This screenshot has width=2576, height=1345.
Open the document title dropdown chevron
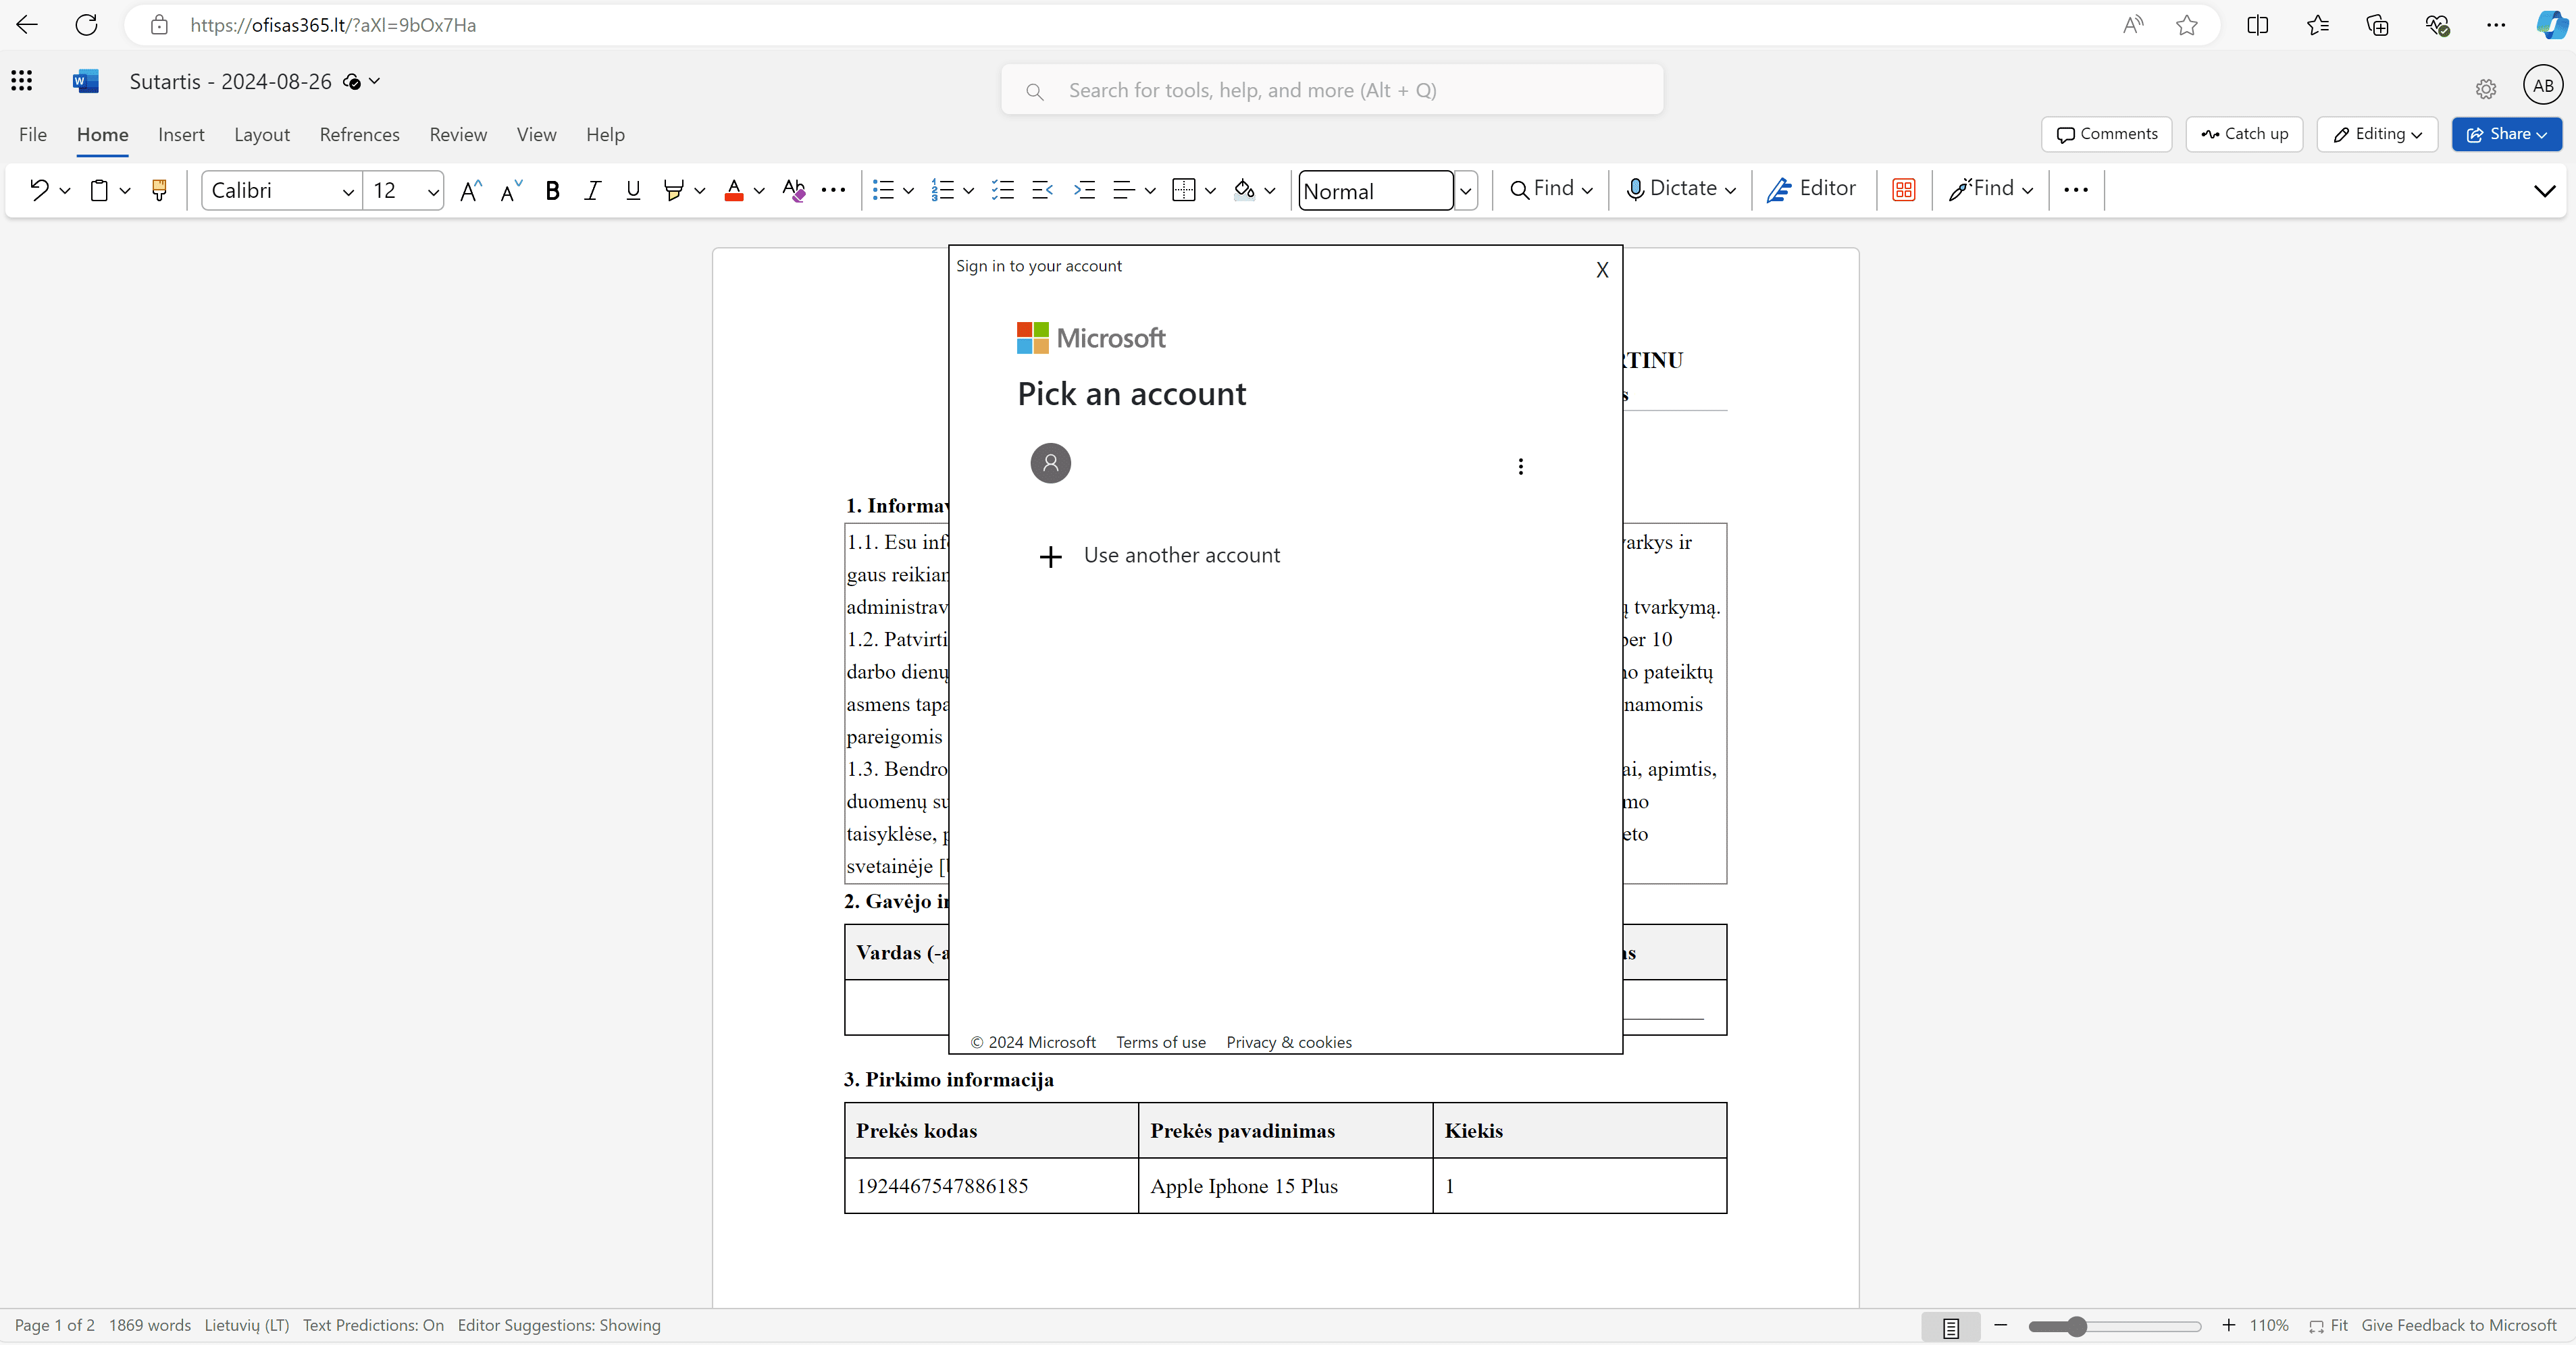pos(375,81)
